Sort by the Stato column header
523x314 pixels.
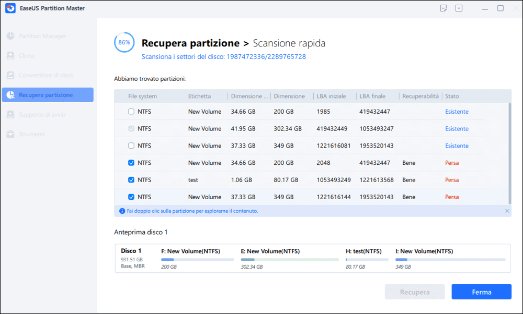452,96
